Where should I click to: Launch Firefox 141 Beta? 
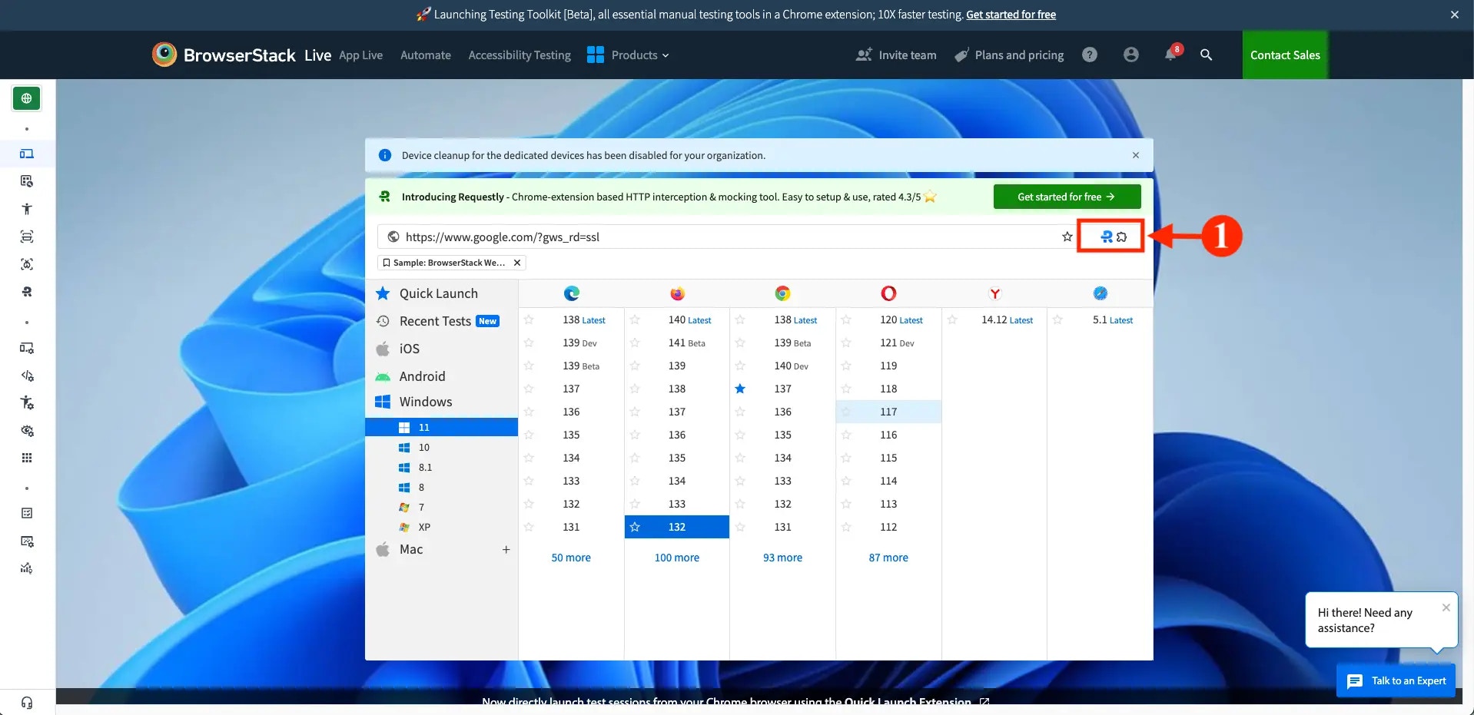click(x=686, y=343)
